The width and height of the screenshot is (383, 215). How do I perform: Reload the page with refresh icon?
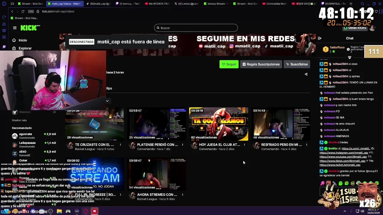(23, 11)
